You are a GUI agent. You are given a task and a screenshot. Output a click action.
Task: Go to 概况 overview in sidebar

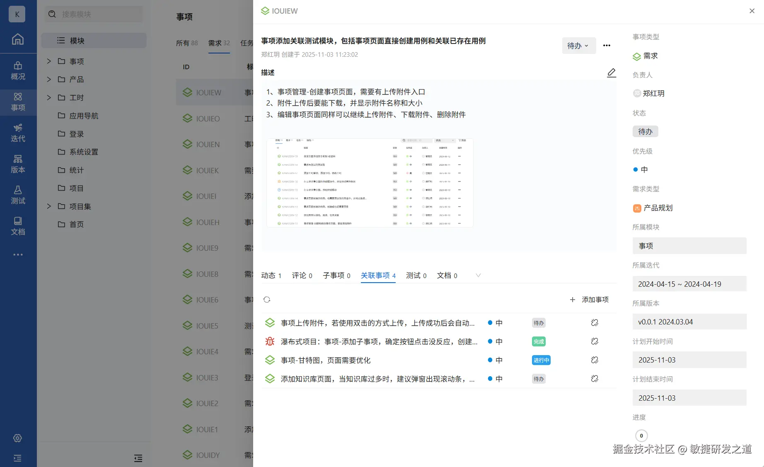(x=18, y=71)
